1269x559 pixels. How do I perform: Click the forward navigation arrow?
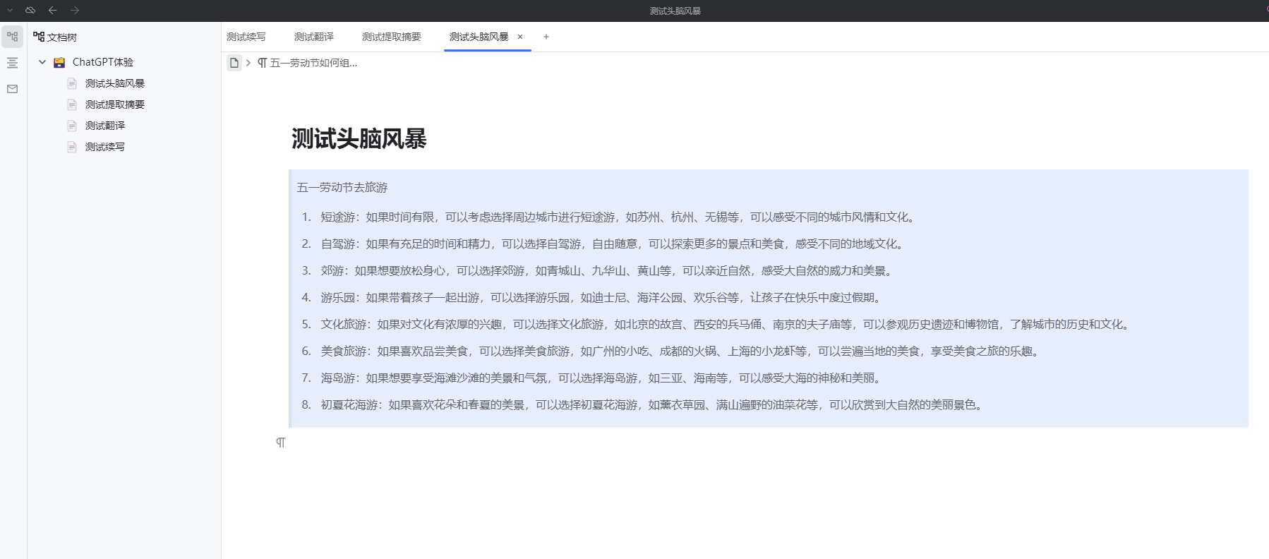(75, 10)
